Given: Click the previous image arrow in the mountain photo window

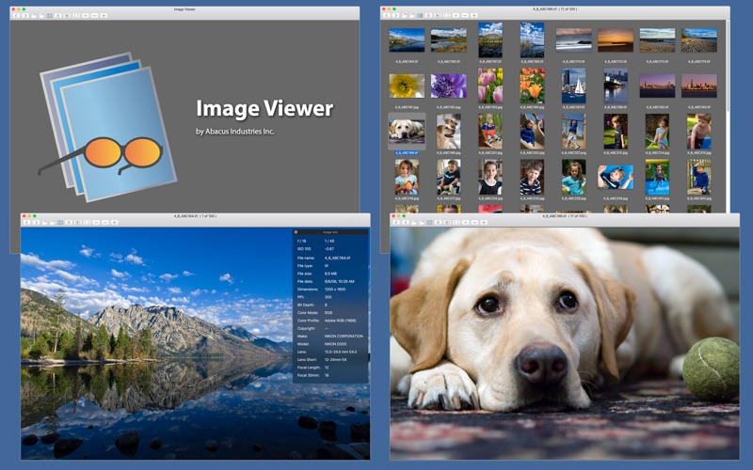Looking at the screenshot, I should [x=25, y=222].
